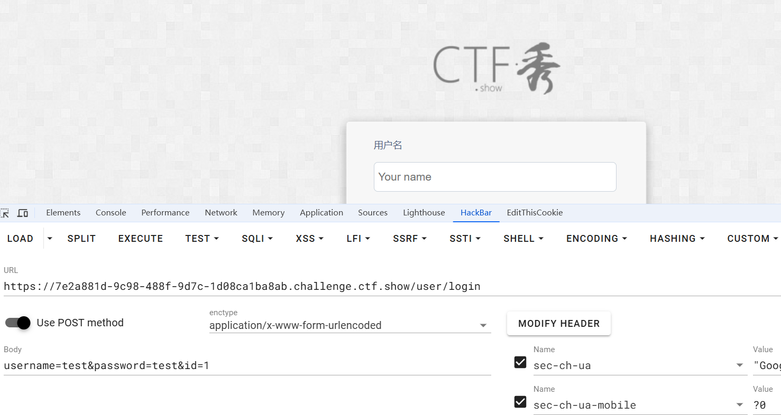This screenshot has width=781, height=415.
Task: Open the EditThisCookie tab
Action: coord(535,213)
